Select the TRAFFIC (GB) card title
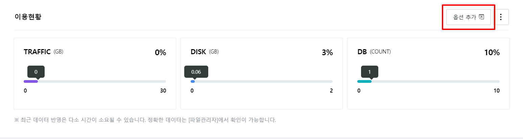Image resolution: width=523 pixels, height=139 pixels. 44,52
